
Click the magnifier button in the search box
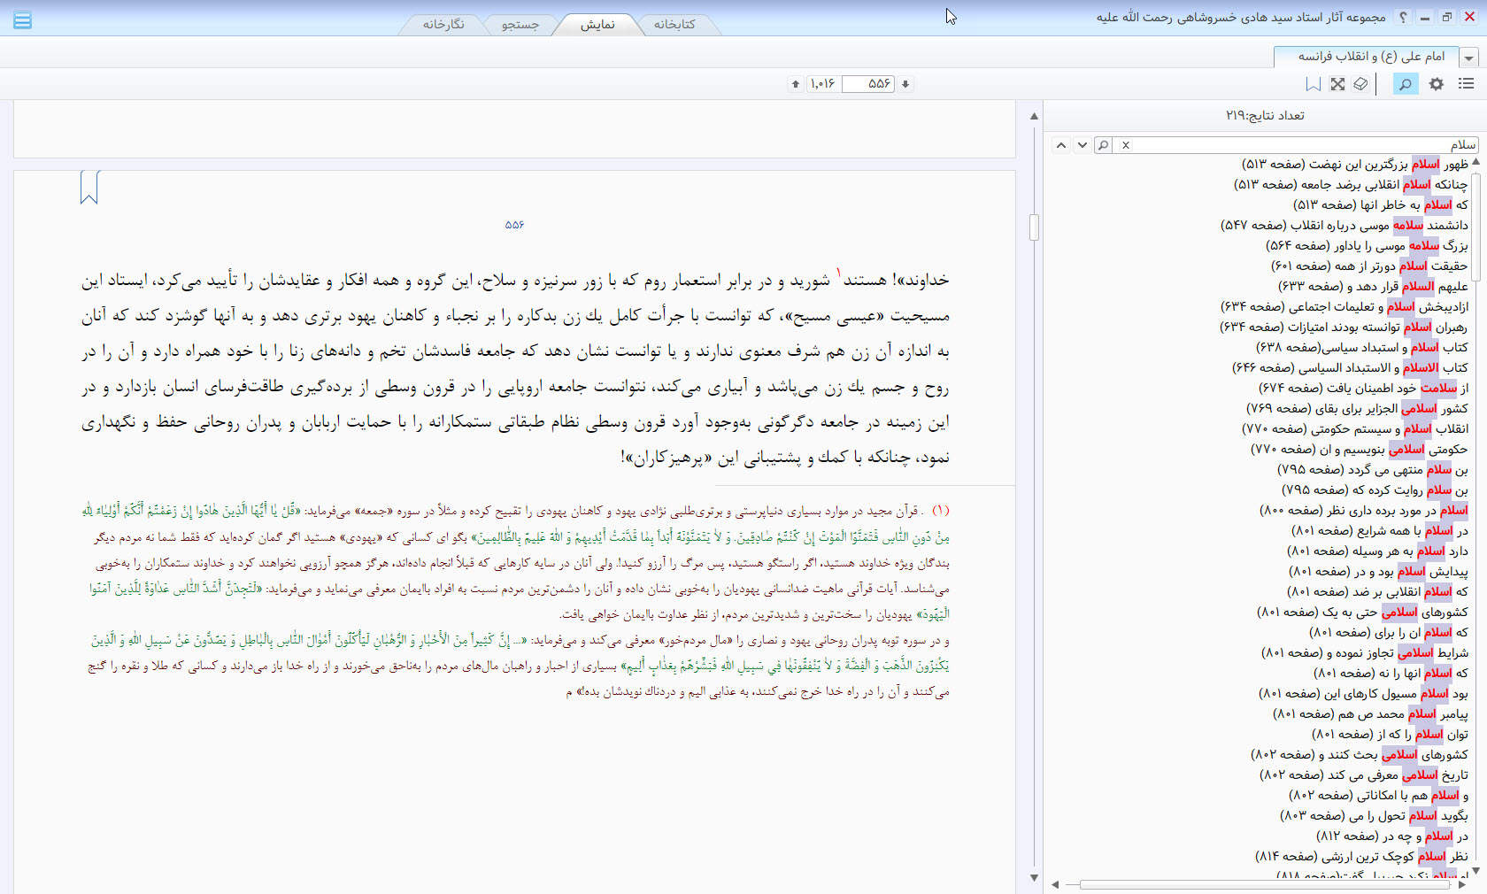[x=1103, y=145]
